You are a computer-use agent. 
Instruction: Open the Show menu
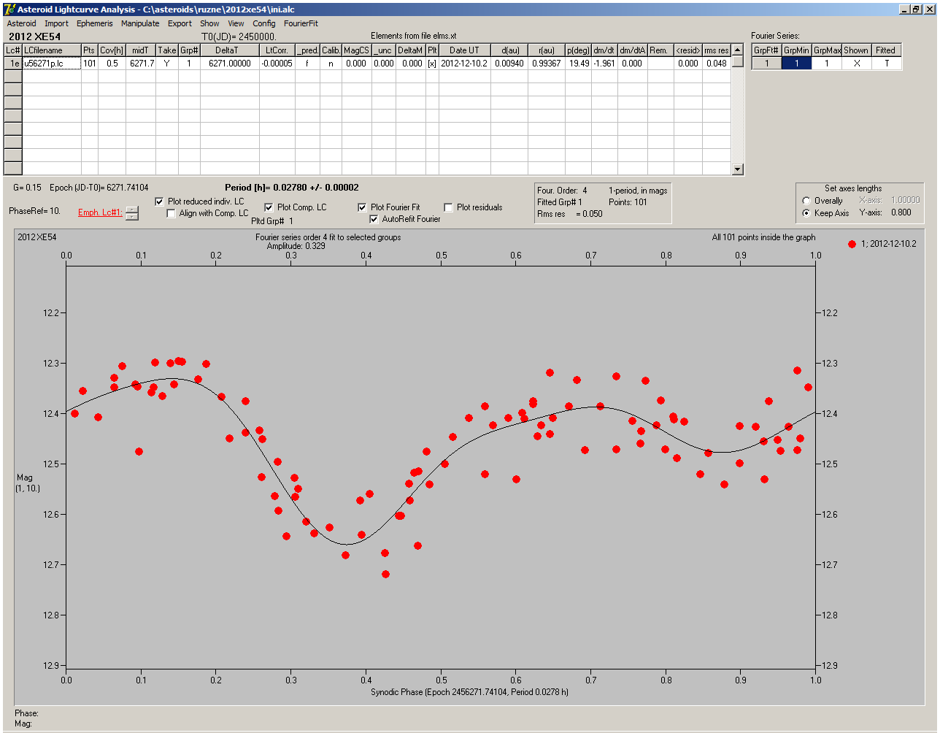[209, 23]
